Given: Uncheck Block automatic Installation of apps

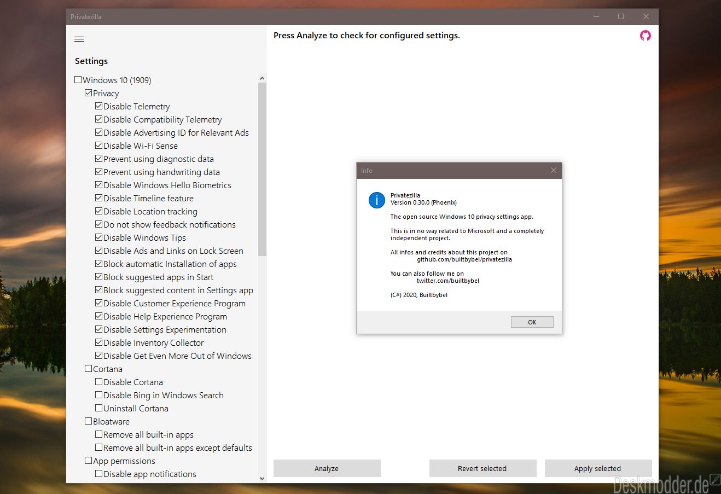Looking at the screenshot, I should (99, 264).
